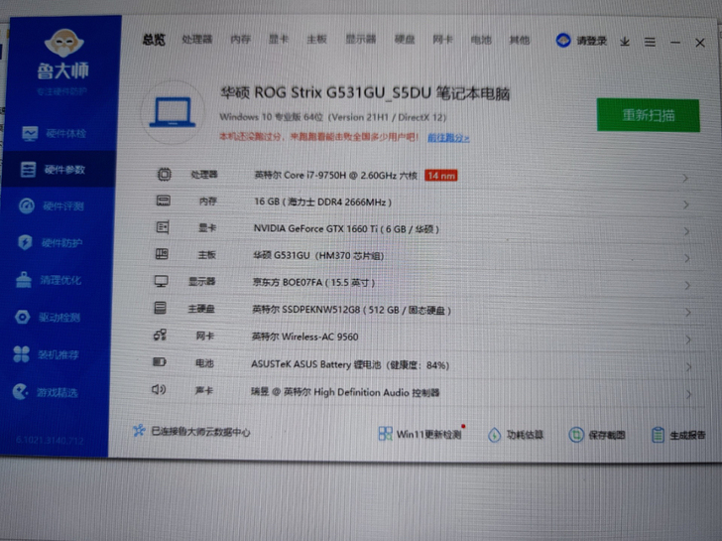The height and width of the screenshot is (541, 722).
Task: Click the monitor display icon
Action: pyautogui.click(x=161, y=281)
